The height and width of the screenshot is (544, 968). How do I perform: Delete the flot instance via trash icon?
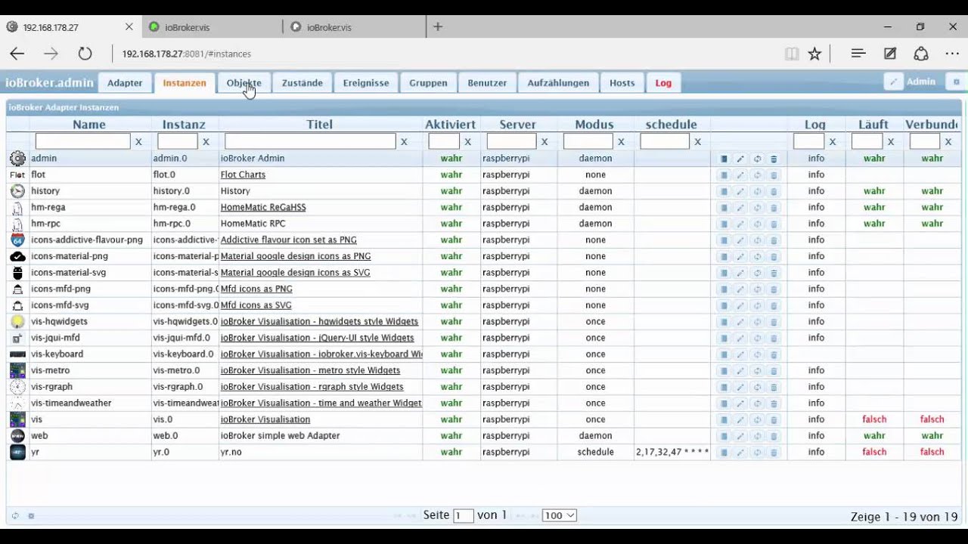click(774, 175)
